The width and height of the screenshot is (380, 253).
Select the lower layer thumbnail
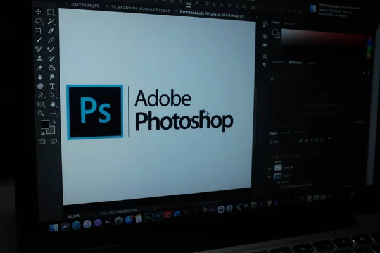coord(277,176)
